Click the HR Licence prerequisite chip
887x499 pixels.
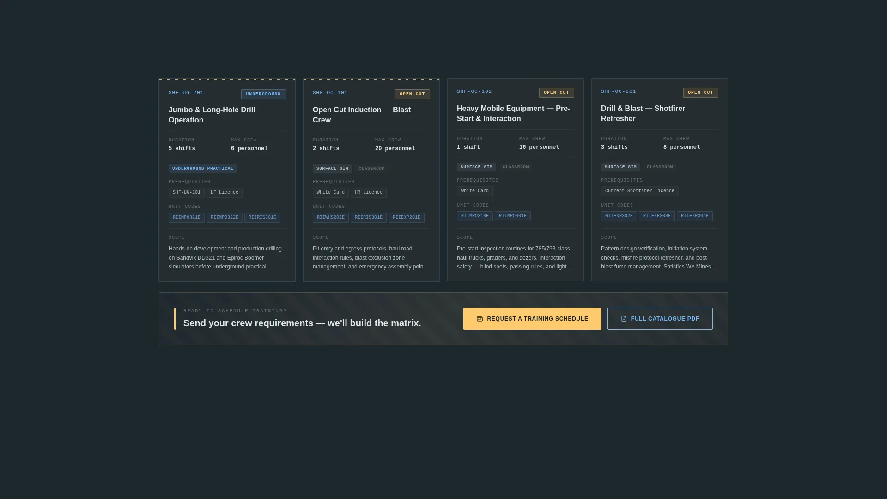pos(369,193)
